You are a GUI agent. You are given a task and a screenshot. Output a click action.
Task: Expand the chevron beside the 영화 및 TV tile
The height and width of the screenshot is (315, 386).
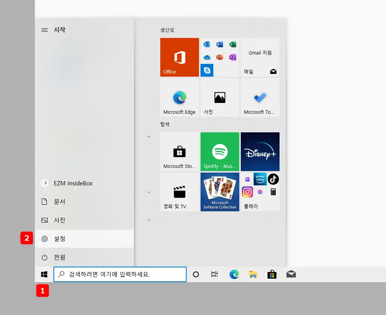coord(149,192)
